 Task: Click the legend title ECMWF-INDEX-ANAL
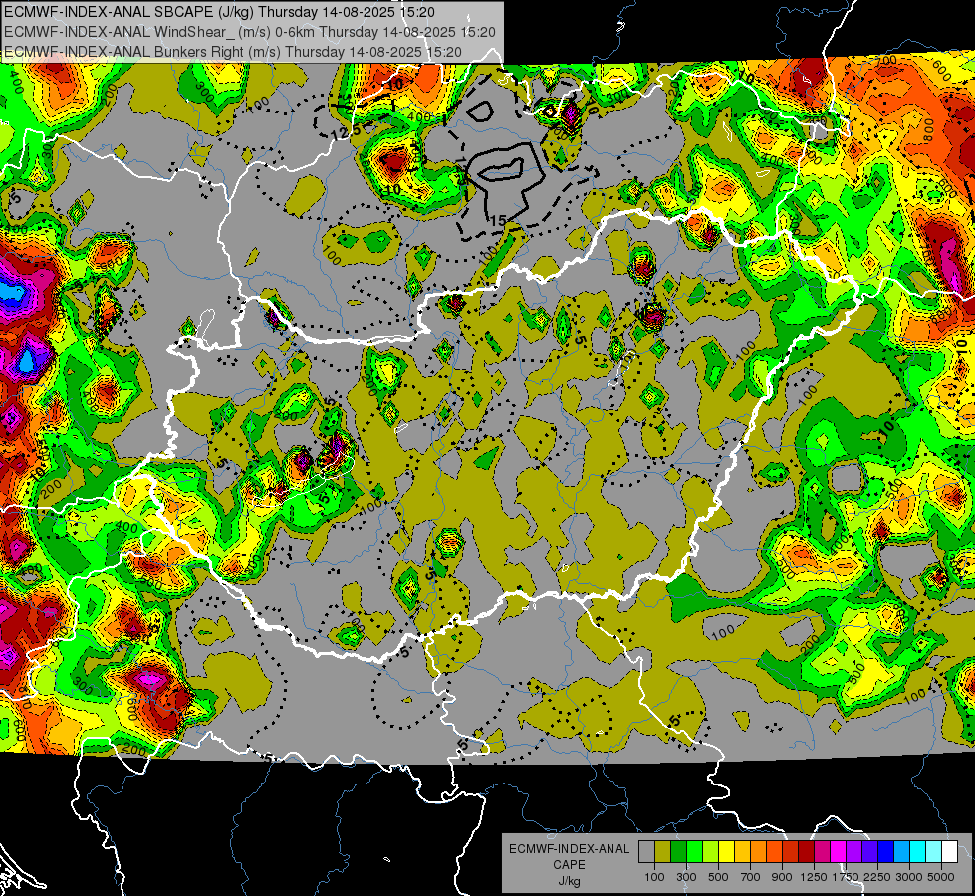(x=569, y=849)
